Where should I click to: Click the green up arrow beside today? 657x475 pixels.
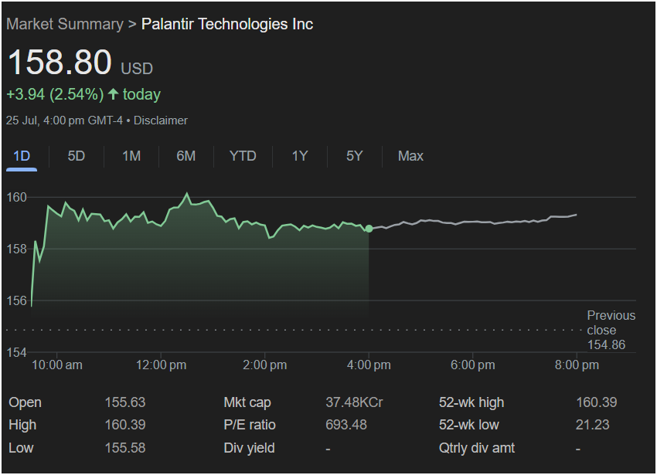pyautogui.click(x=113, y=93)
